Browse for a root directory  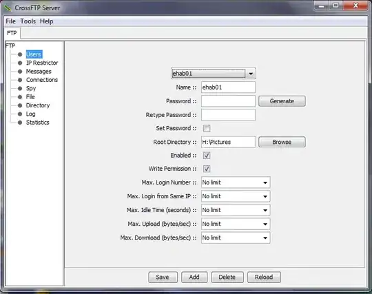click(282, 142)
